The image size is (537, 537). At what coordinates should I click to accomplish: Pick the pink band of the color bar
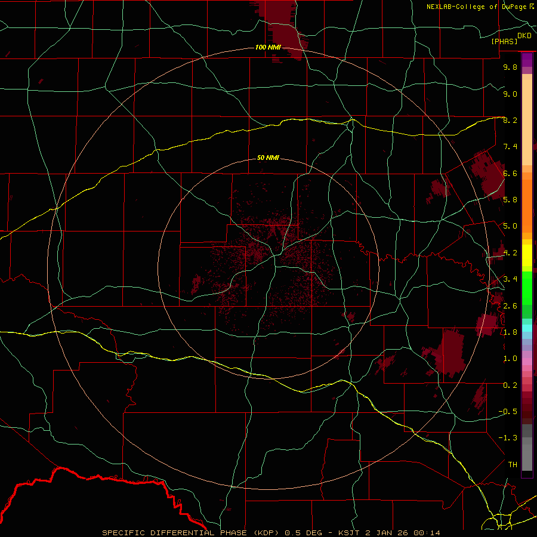pos(527,362)
